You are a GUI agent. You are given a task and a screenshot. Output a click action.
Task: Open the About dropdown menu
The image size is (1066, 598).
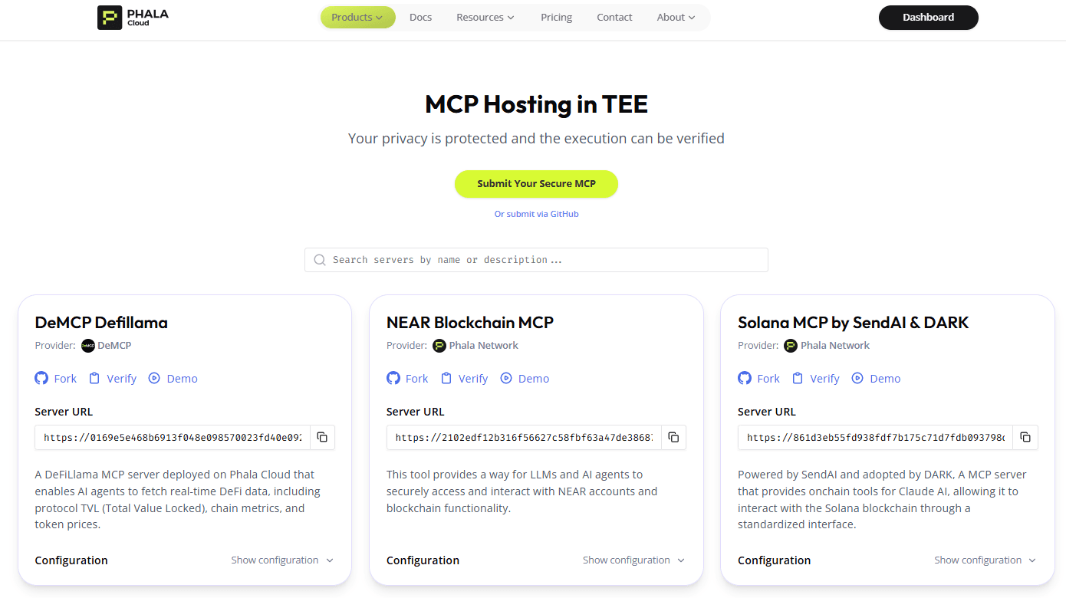[x=676, y=17]
